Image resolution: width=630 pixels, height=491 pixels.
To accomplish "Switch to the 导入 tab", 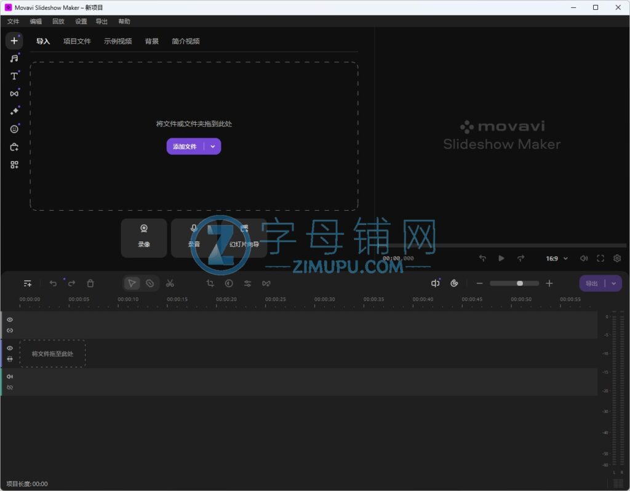I will [x=43, y=41].
